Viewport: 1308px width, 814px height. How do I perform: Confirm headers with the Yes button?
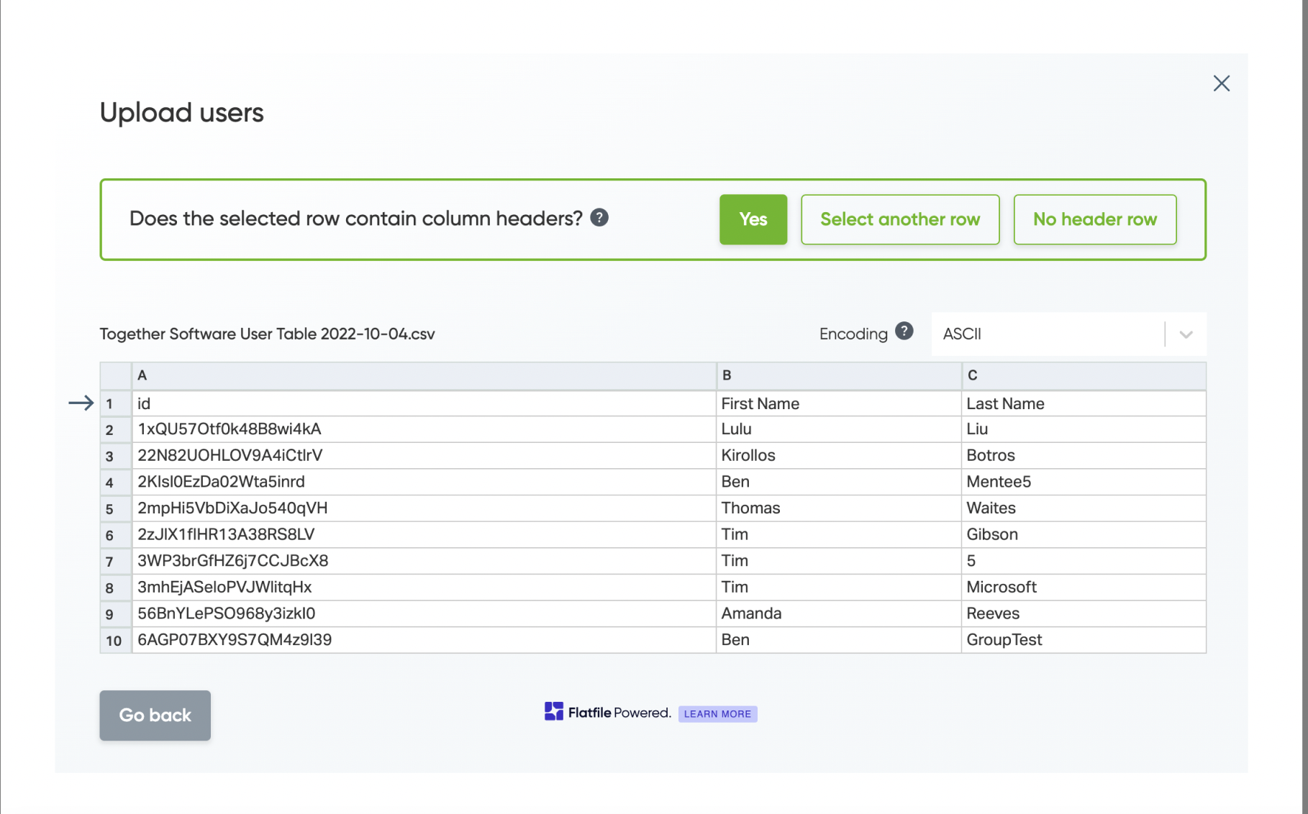(753, 219)
